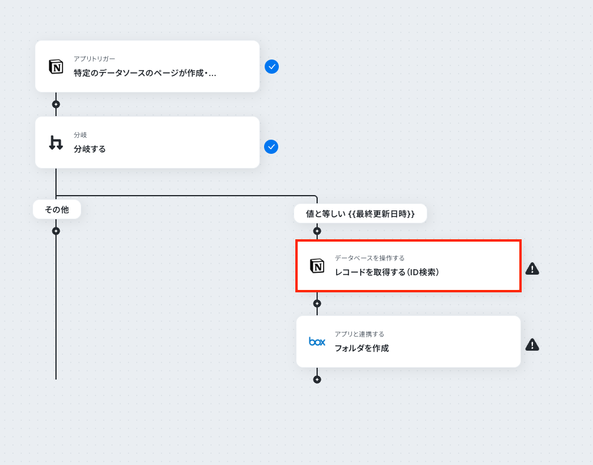Open the フォルダを作成 Box step
593x465 pixels.
pyautogui.click(x=408, y=342)
